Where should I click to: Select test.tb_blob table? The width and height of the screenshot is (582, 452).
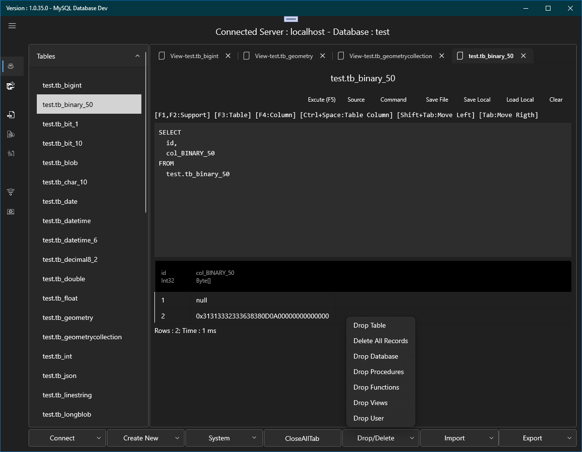89,163
